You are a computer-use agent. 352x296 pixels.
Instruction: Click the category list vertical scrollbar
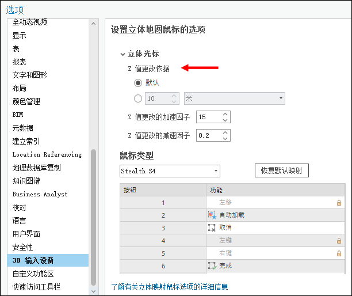(94, 219)
